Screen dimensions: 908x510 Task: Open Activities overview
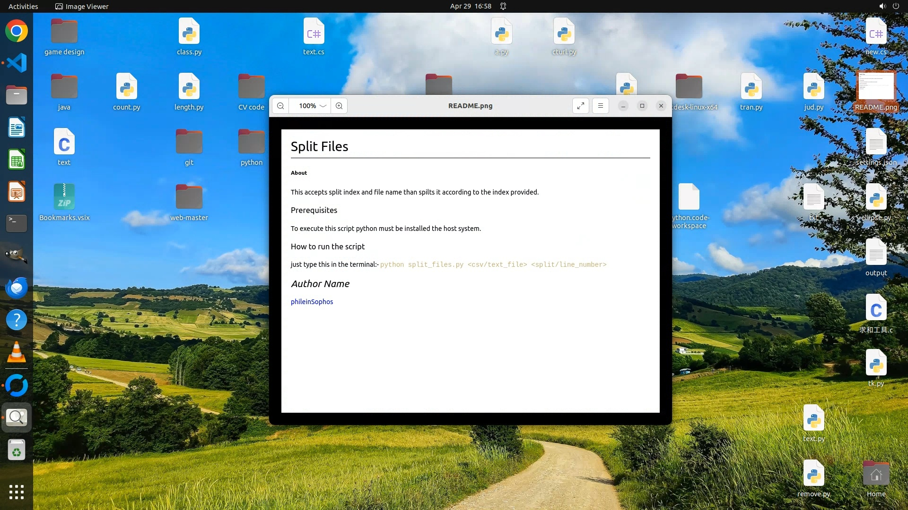click(x=23, y=6)
